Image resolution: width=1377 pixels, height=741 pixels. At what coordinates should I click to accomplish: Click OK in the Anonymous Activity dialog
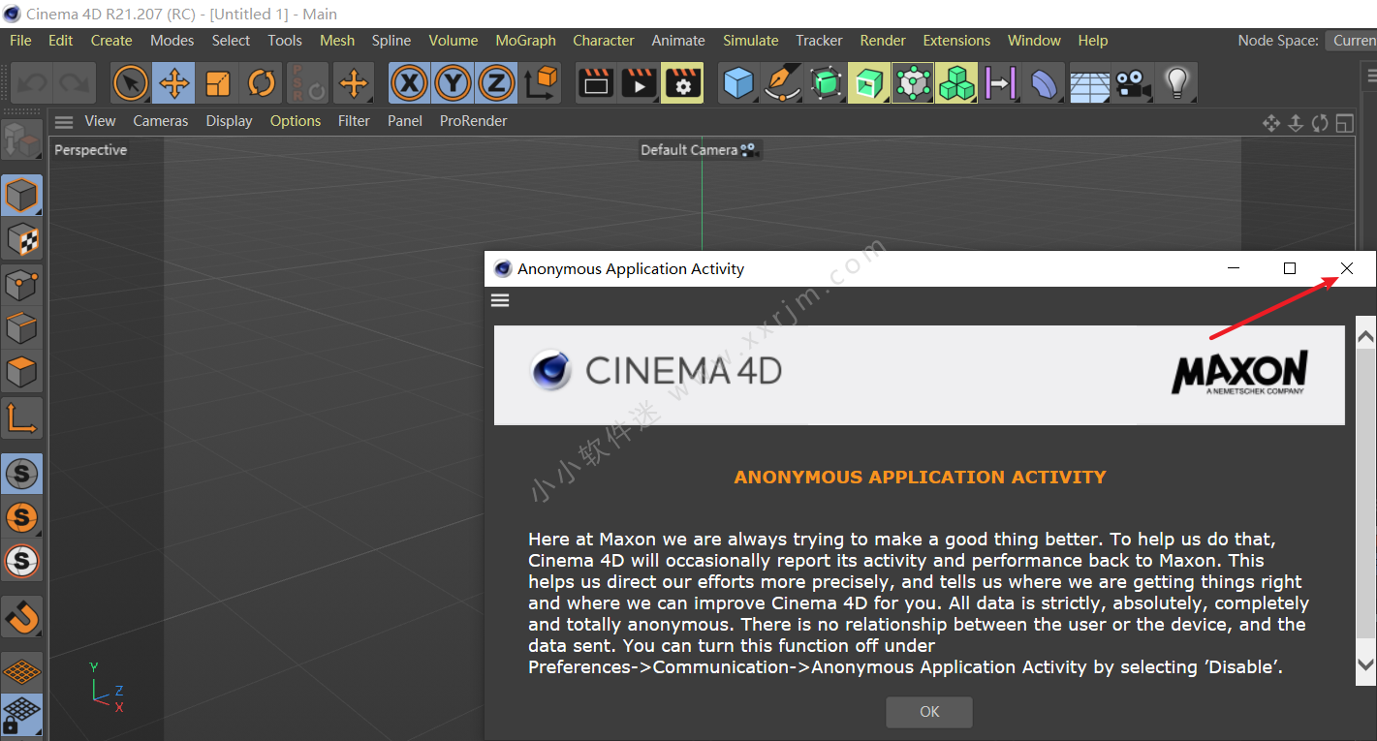(x=929, y=712)
